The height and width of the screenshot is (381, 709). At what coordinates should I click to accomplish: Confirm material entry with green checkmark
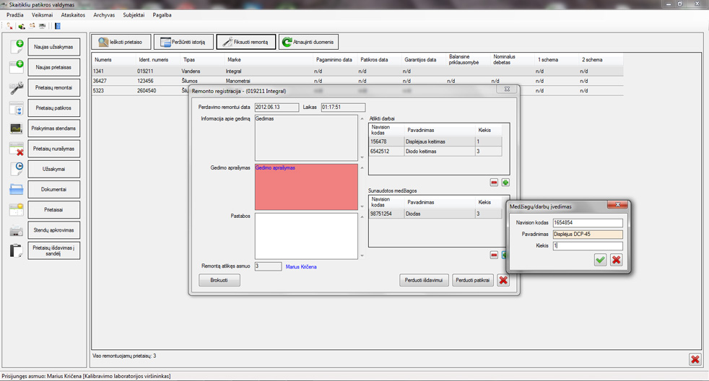pyautogui.click(x=600, y=260)
